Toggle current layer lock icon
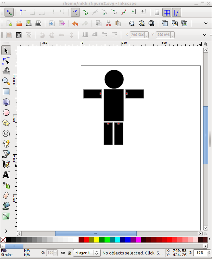This screenshot has height=259, width=212. point(69,253)
